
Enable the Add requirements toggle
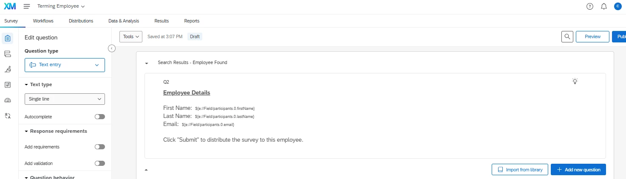tap(100, 147)
